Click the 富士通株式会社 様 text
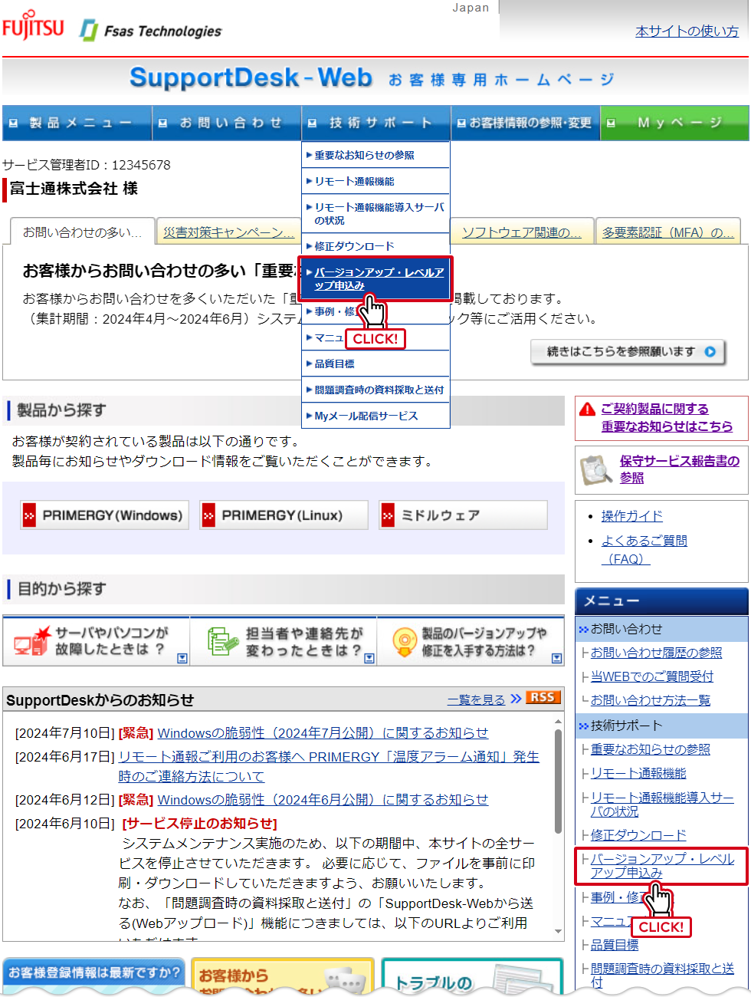The image size is (751, 997). [74, 189]
